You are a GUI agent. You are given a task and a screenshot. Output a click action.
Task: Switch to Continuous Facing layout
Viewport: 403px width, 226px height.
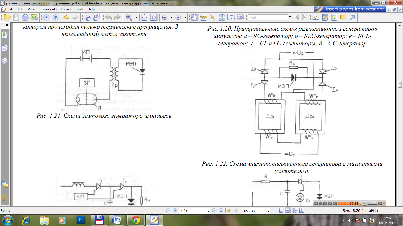[x=294, y=211]
